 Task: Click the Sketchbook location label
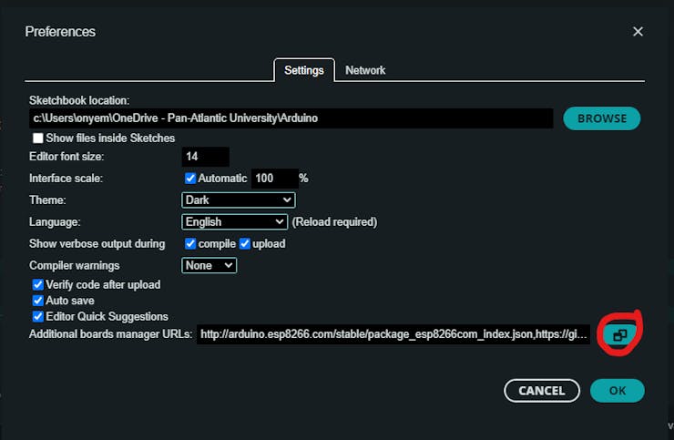79,100
